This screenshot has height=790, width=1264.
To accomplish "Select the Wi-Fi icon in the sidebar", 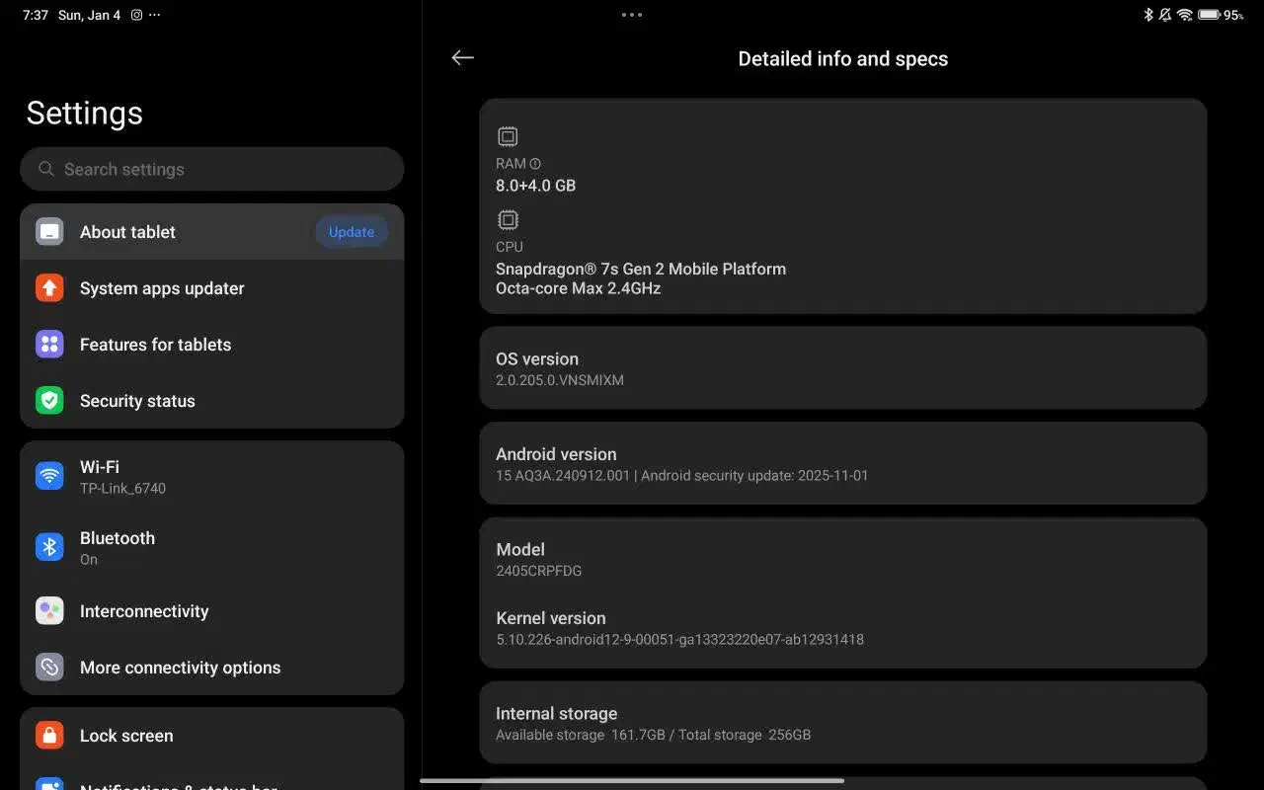I will (49, 475).
